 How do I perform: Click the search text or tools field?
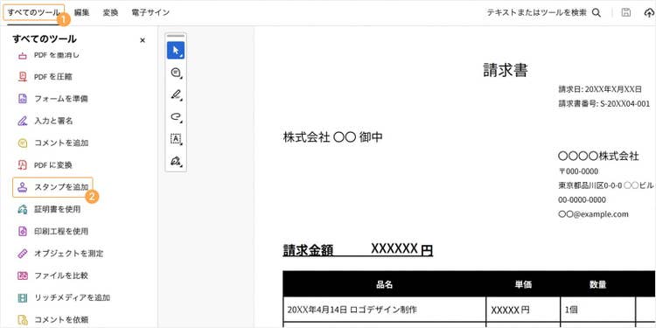536,12
